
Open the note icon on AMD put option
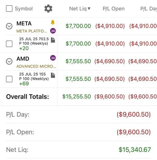click(53, 75)
